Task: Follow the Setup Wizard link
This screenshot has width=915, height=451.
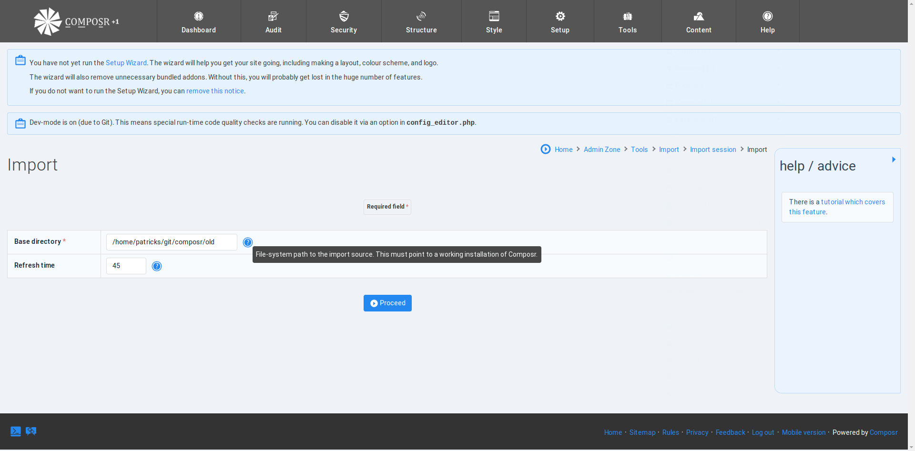Action: tap(126, 63)
